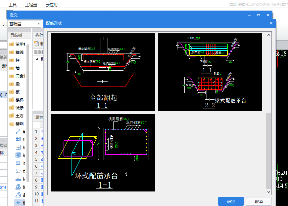The image size is (288, 206).
Task: Maximize the 定义 window
Action: [x=259, y=15]
